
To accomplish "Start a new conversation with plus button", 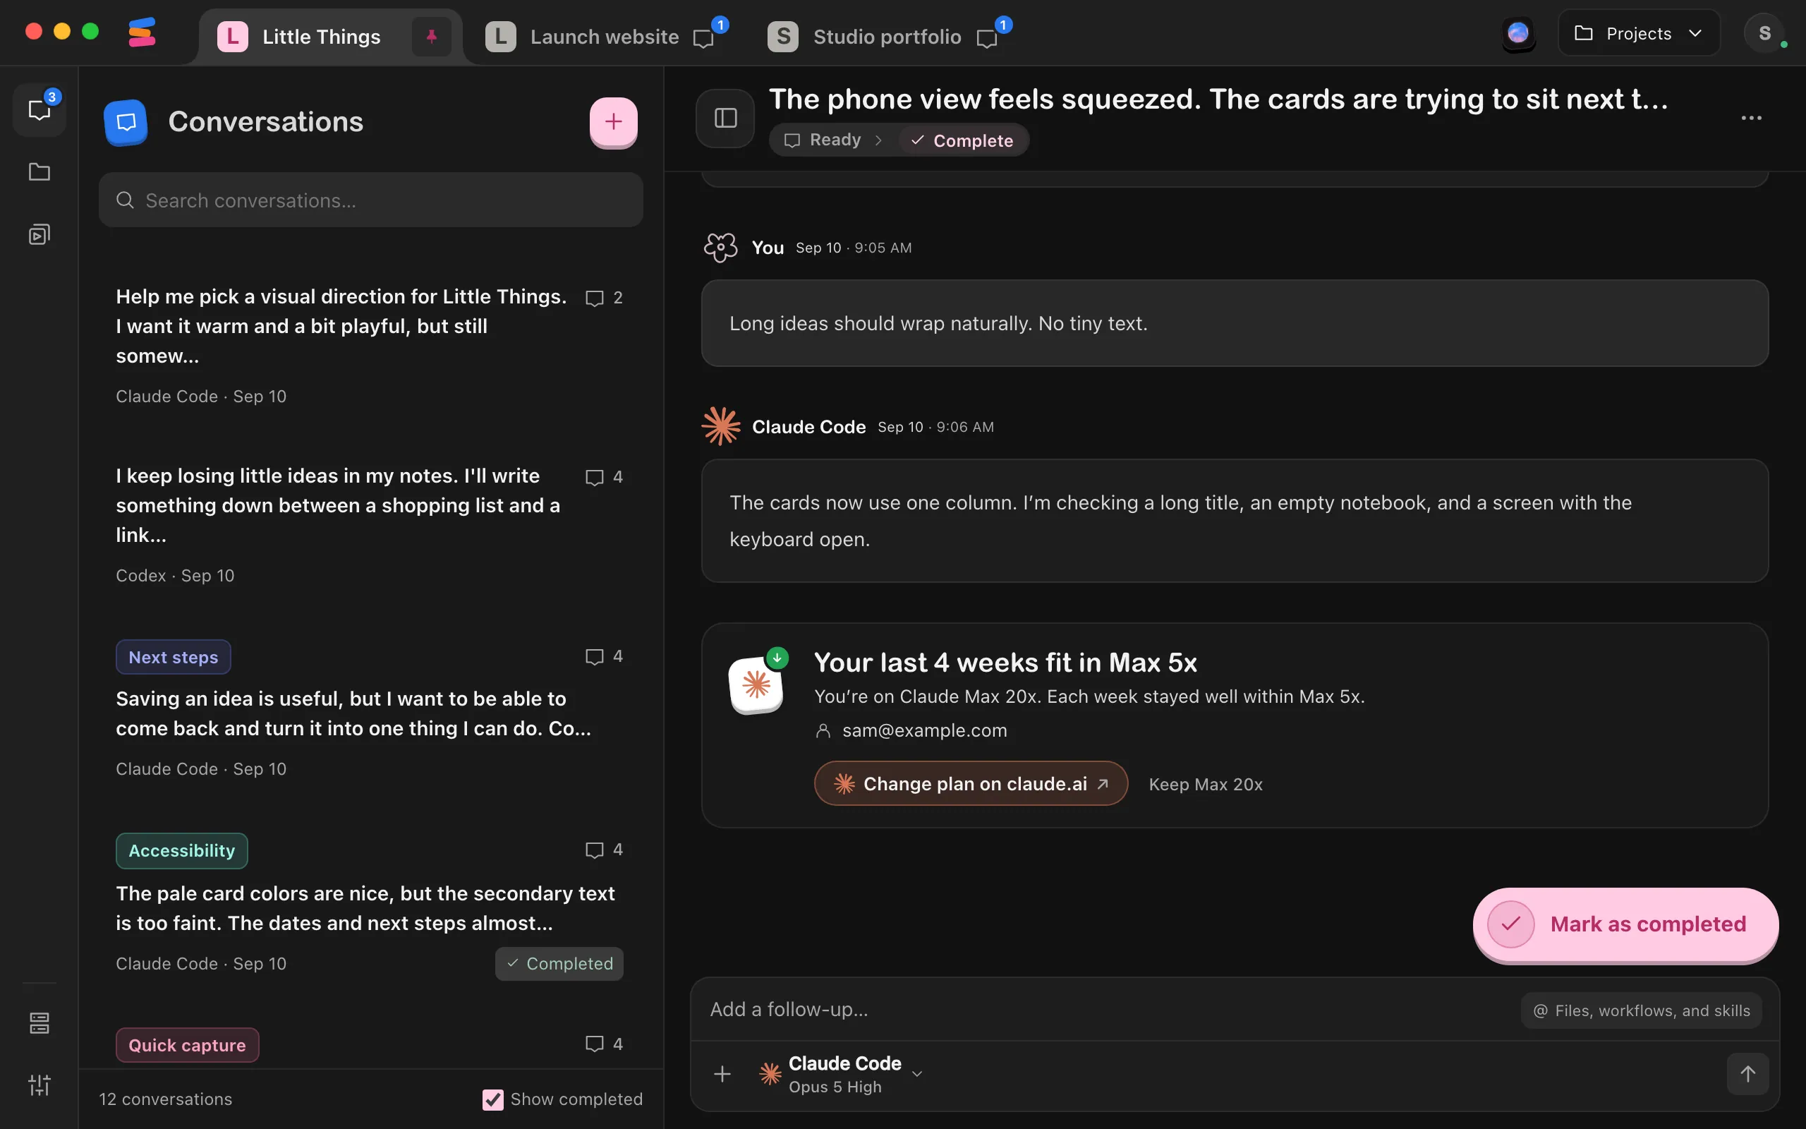I will (x=614, y=121).
